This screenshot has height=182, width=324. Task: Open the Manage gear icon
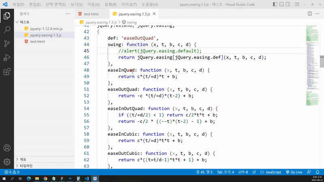point(7,162)
